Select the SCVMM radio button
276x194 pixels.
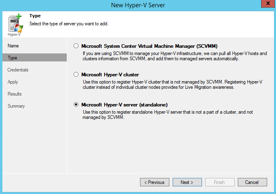tap(76, 46)
